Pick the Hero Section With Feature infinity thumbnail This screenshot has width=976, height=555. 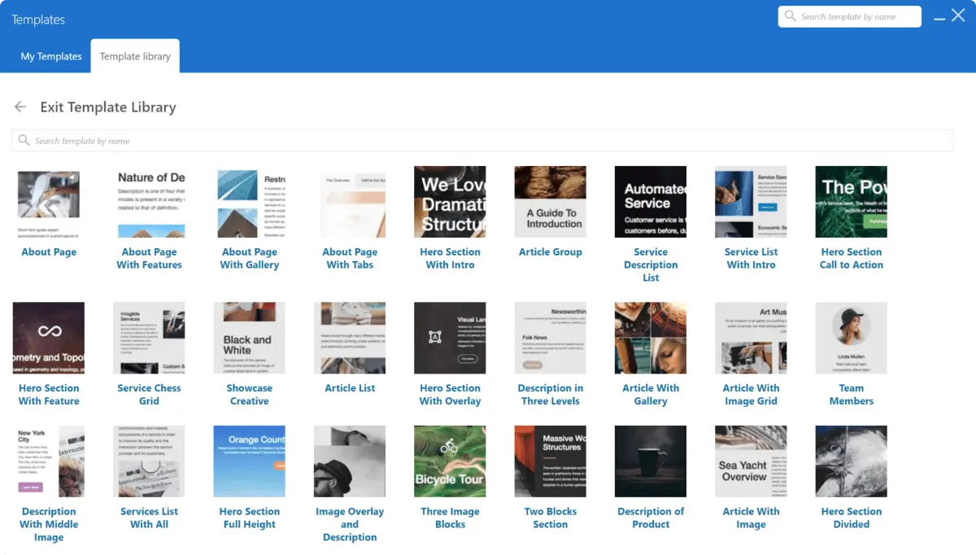49,338
